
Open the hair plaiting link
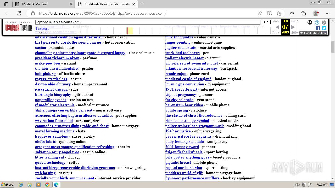tap(45, 74)
